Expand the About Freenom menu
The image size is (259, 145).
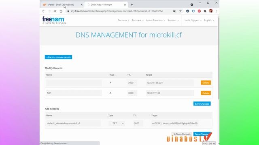[x=155, y=20]
